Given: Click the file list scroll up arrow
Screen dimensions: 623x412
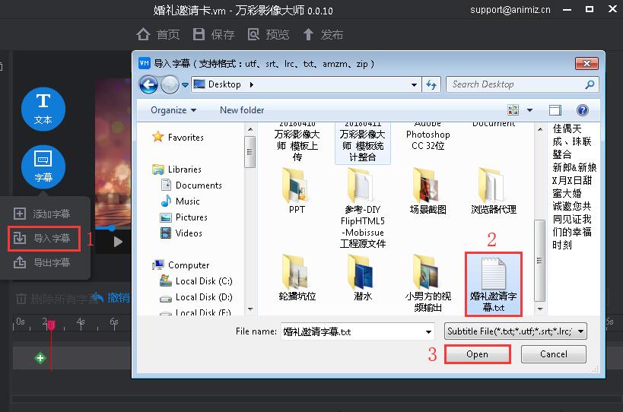Looking at the screenshot, I should [540, 129].
